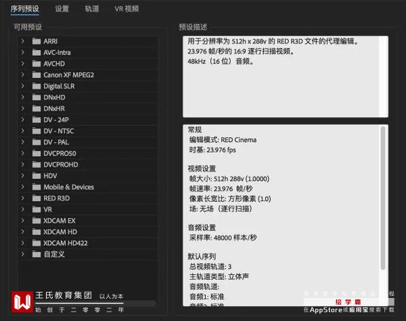The height and width of the screenshot is (321, 406).
Task: Expand the AVC-Intra folder chevron
Action: click(23, 52)
